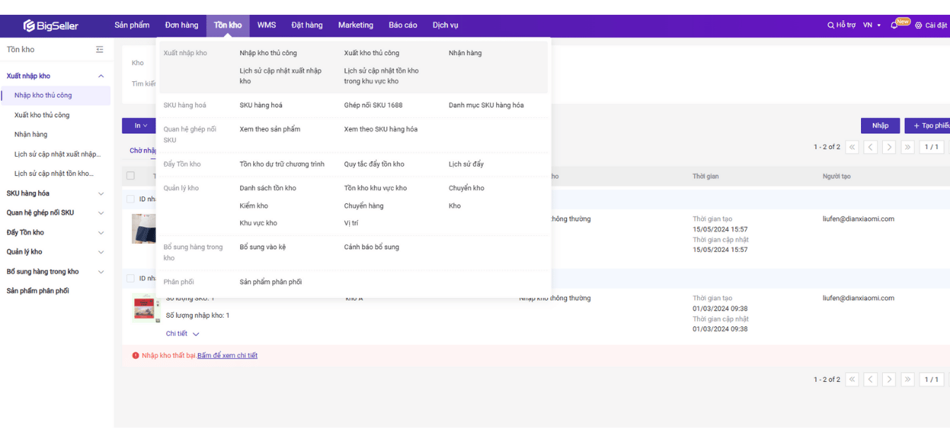The image size is (950, 442).
Task: Select Danh sách tồn kho from menu
Action: (268, 189)
